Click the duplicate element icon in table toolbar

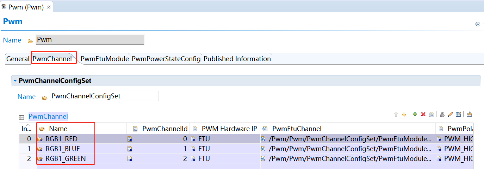[x=431, y=114]
